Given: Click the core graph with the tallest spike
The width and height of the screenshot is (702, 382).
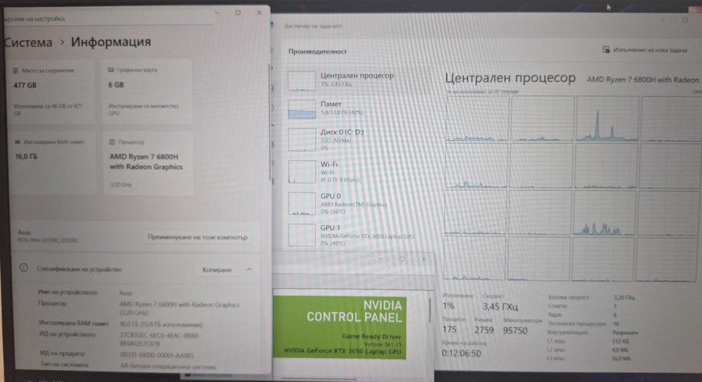Looking at the screenshot, I should coord(607,119).
